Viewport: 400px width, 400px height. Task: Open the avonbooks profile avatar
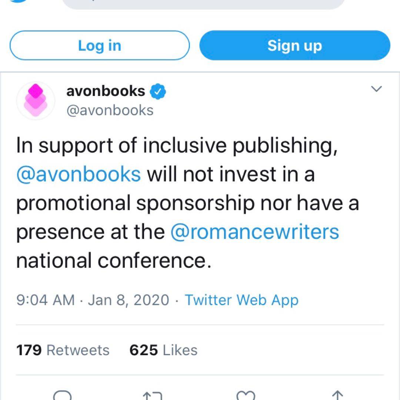(x=36, y=100)
